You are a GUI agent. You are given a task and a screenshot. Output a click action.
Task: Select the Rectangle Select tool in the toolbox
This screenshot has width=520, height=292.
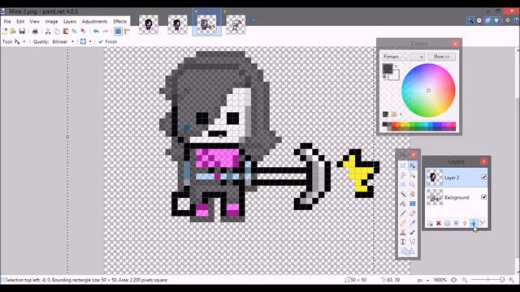pos(403,165)
